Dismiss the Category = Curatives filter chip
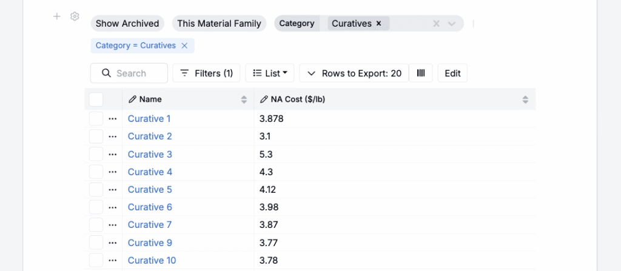621x271 pixels. click(184, 45)
